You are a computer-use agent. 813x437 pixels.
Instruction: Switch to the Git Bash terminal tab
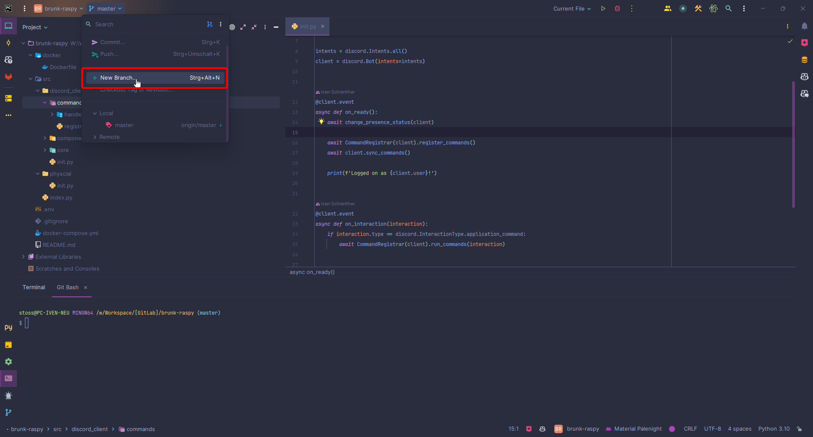click(68, 287)
